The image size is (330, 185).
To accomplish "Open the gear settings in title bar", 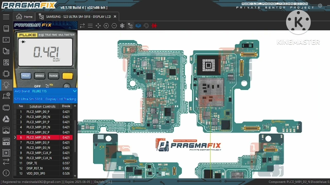I will 320,6.
